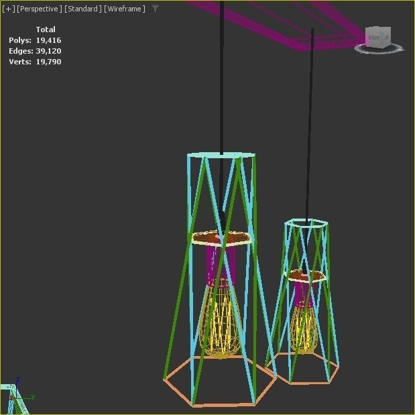Select the small lamp's cyan top ring
The image size is (415, 415).
click(x=306, y=223)
